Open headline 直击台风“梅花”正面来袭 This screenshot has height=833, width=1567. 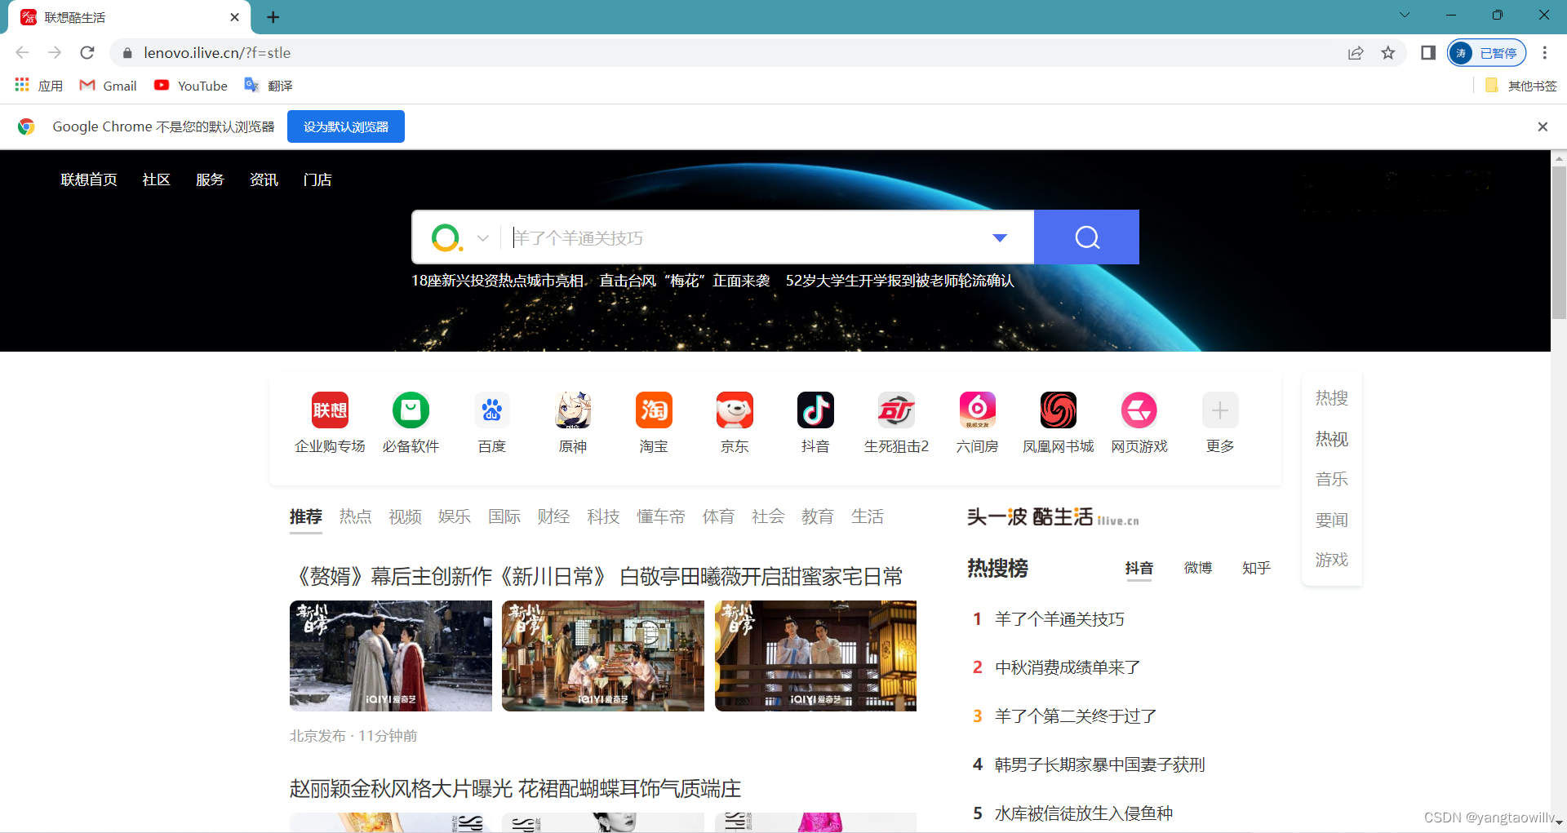coord(685,281)
